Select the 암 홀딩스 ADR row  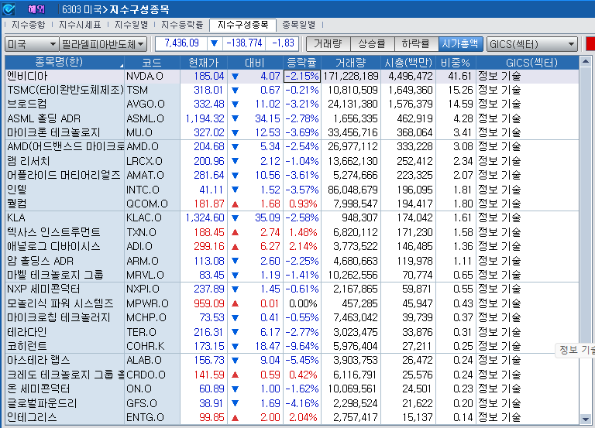292,261
